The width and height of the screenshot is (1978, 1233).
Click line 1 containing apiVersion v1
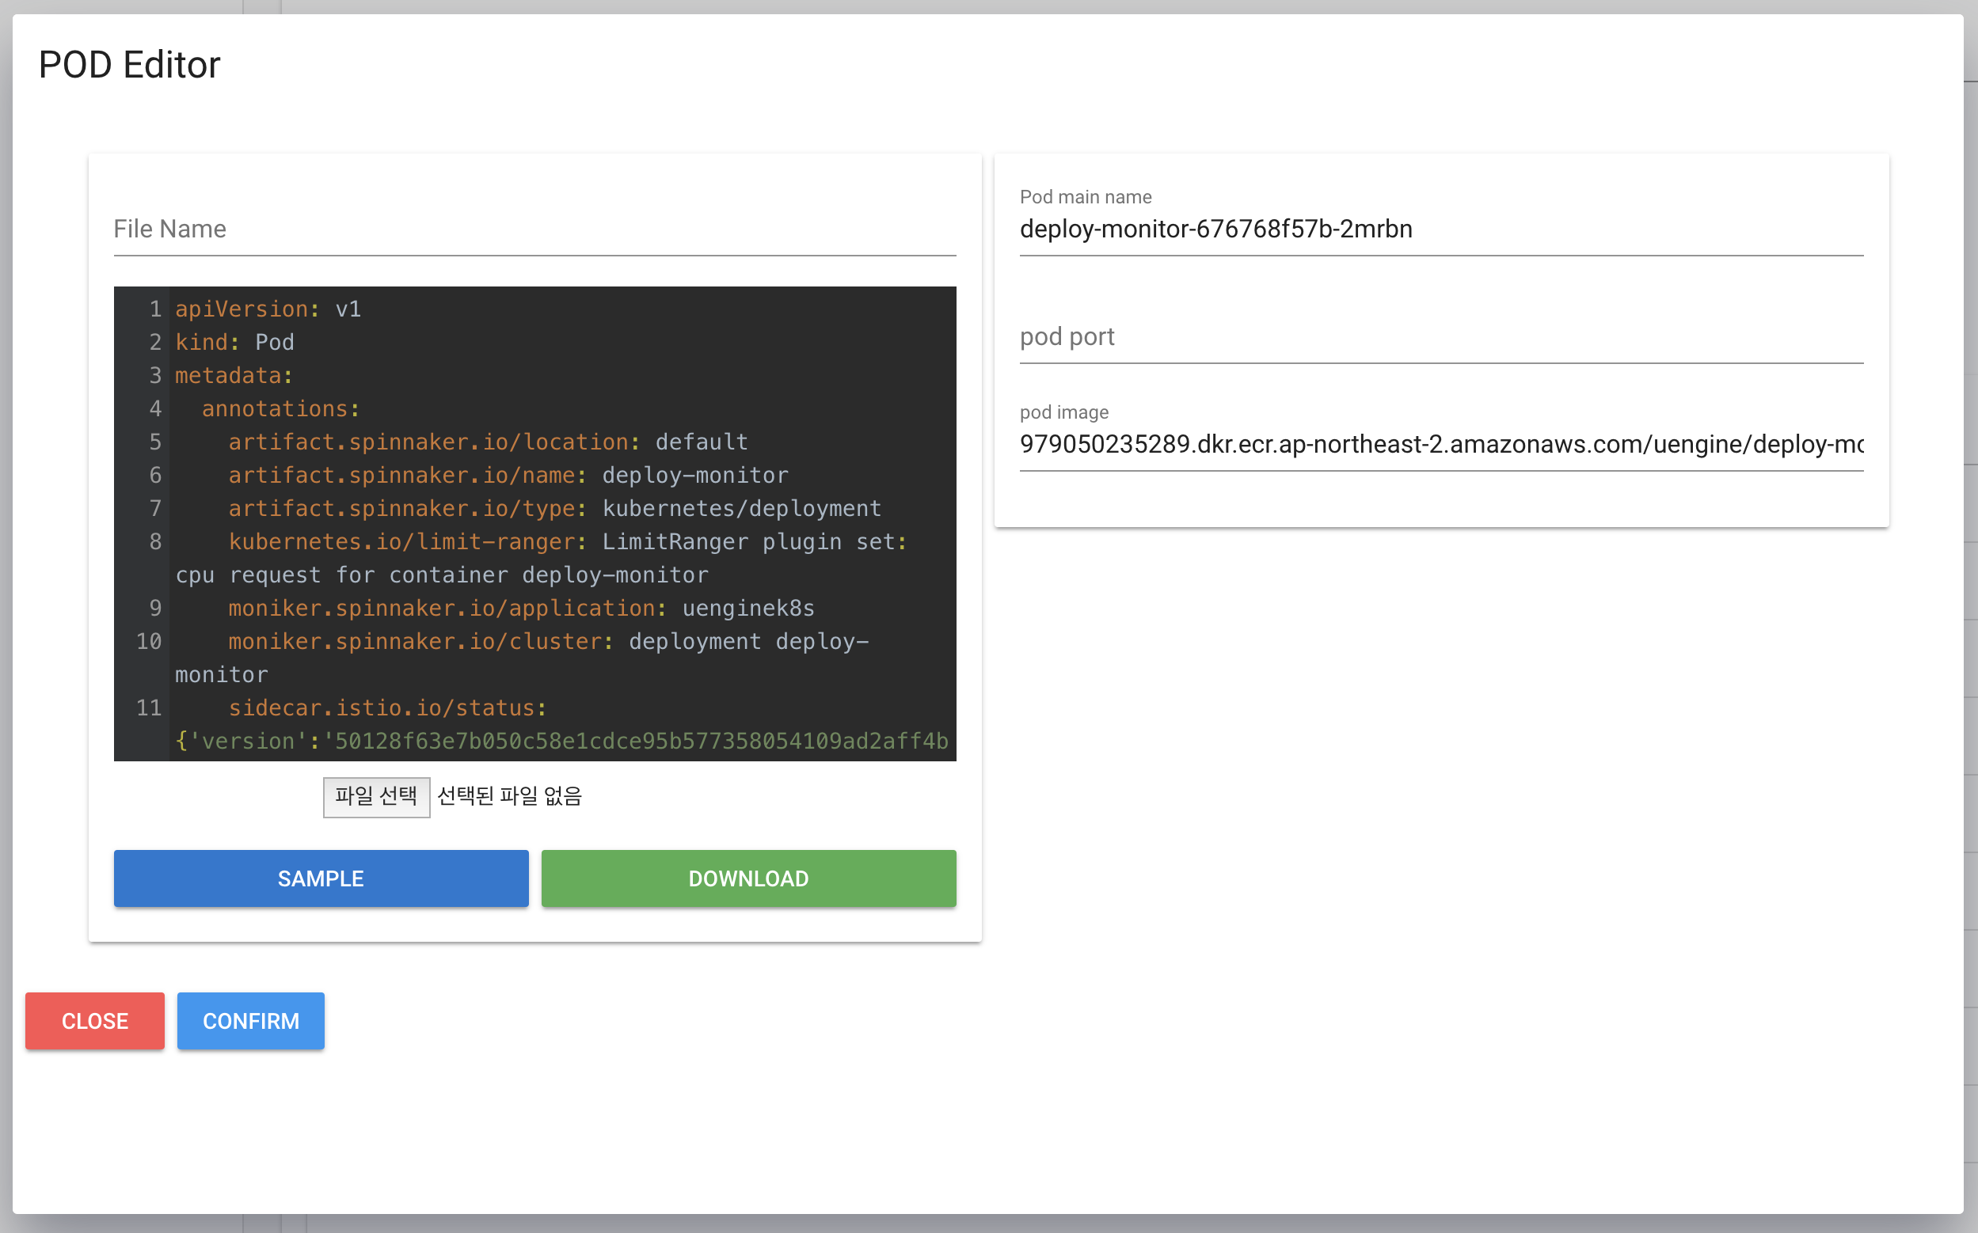tap(269, 309)
